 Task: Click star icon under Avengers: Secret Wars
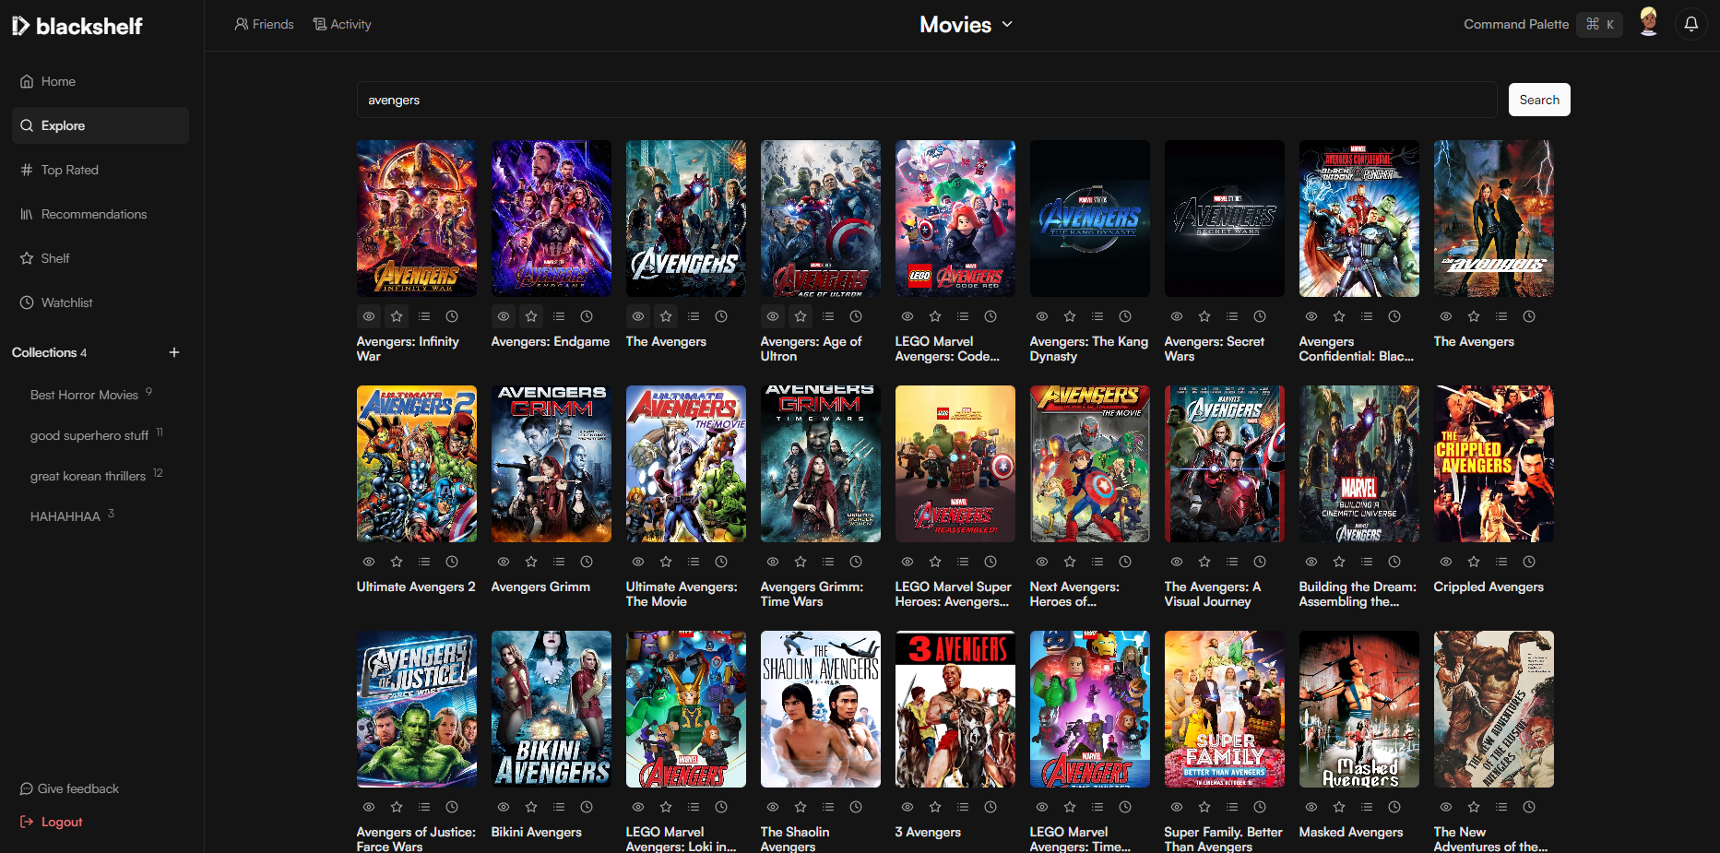(1204, 316)
